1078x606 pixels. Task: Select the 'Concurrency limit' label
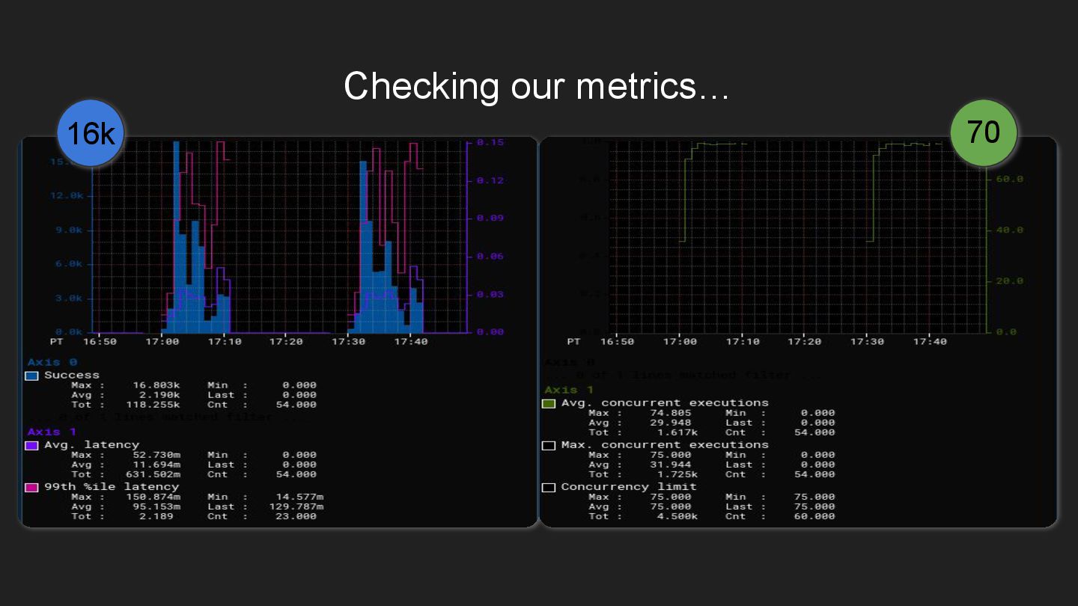click(x=629, y=487)
